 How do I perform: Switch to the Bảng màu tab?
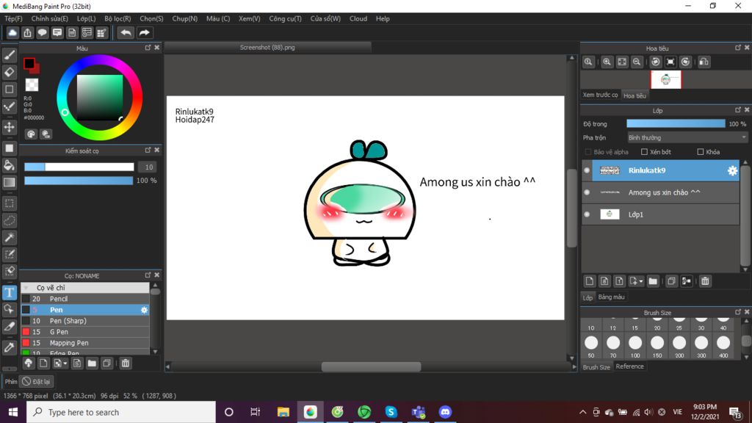(x=612, y=297)
